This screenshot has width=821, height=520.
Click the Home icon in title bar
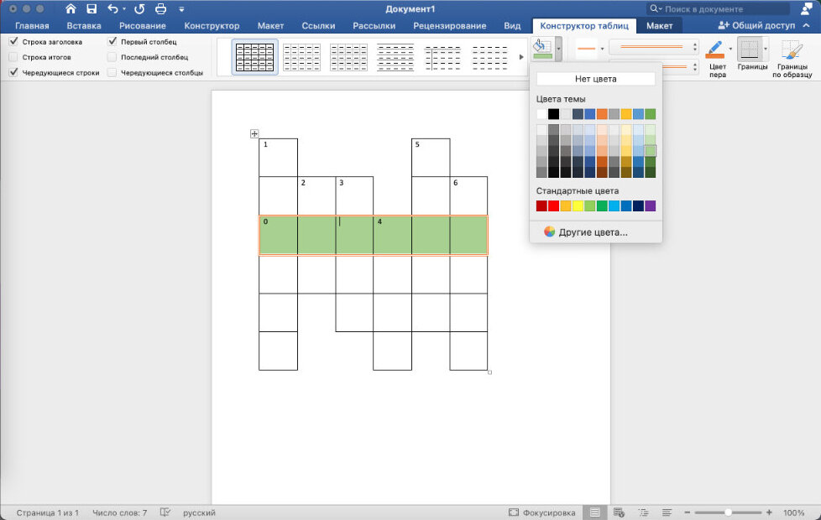pos(71,8)
